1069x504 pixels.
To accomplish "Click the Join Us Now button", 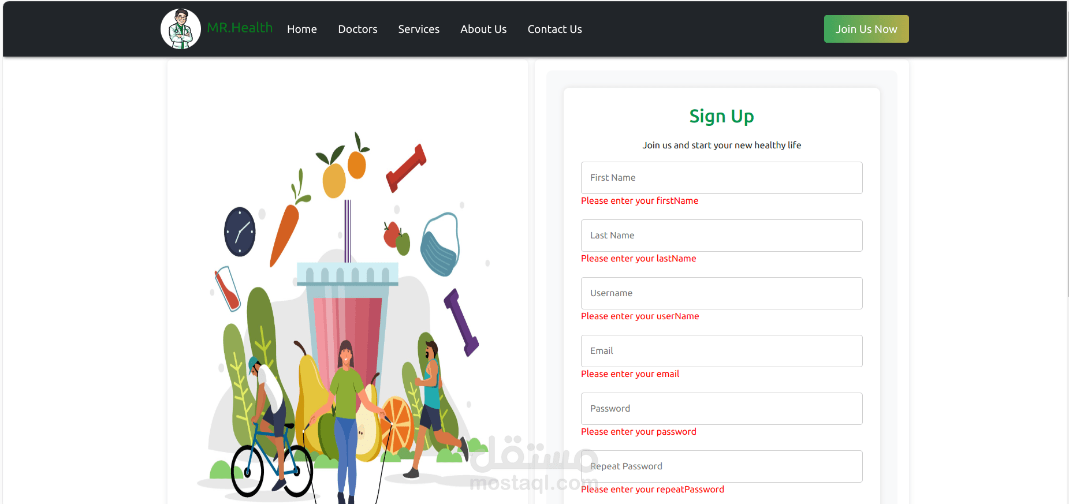I will coord(866,29).
